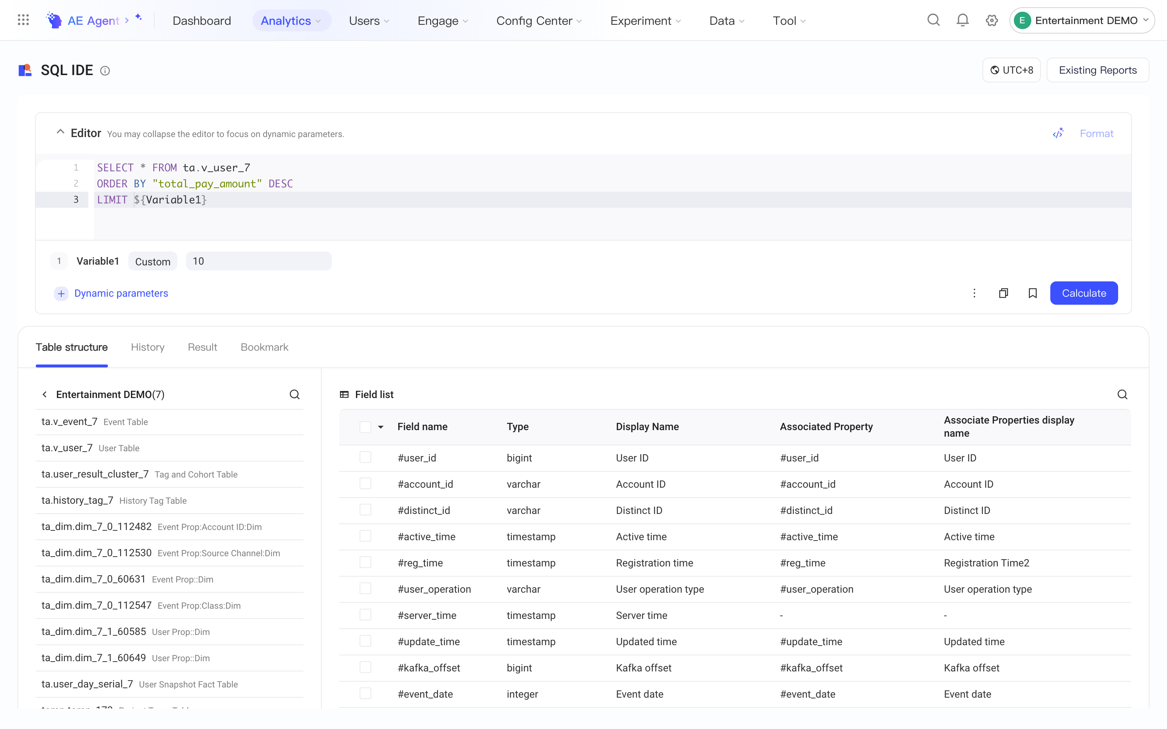Open the notifications bell
The width and height of the screenshot is (1167, 729).
962,20
